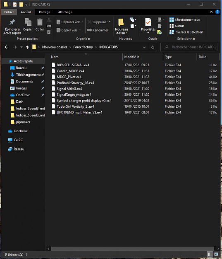Open the Propriétés checkmark icon
222x259 pixels.
[x=148, y=22]
